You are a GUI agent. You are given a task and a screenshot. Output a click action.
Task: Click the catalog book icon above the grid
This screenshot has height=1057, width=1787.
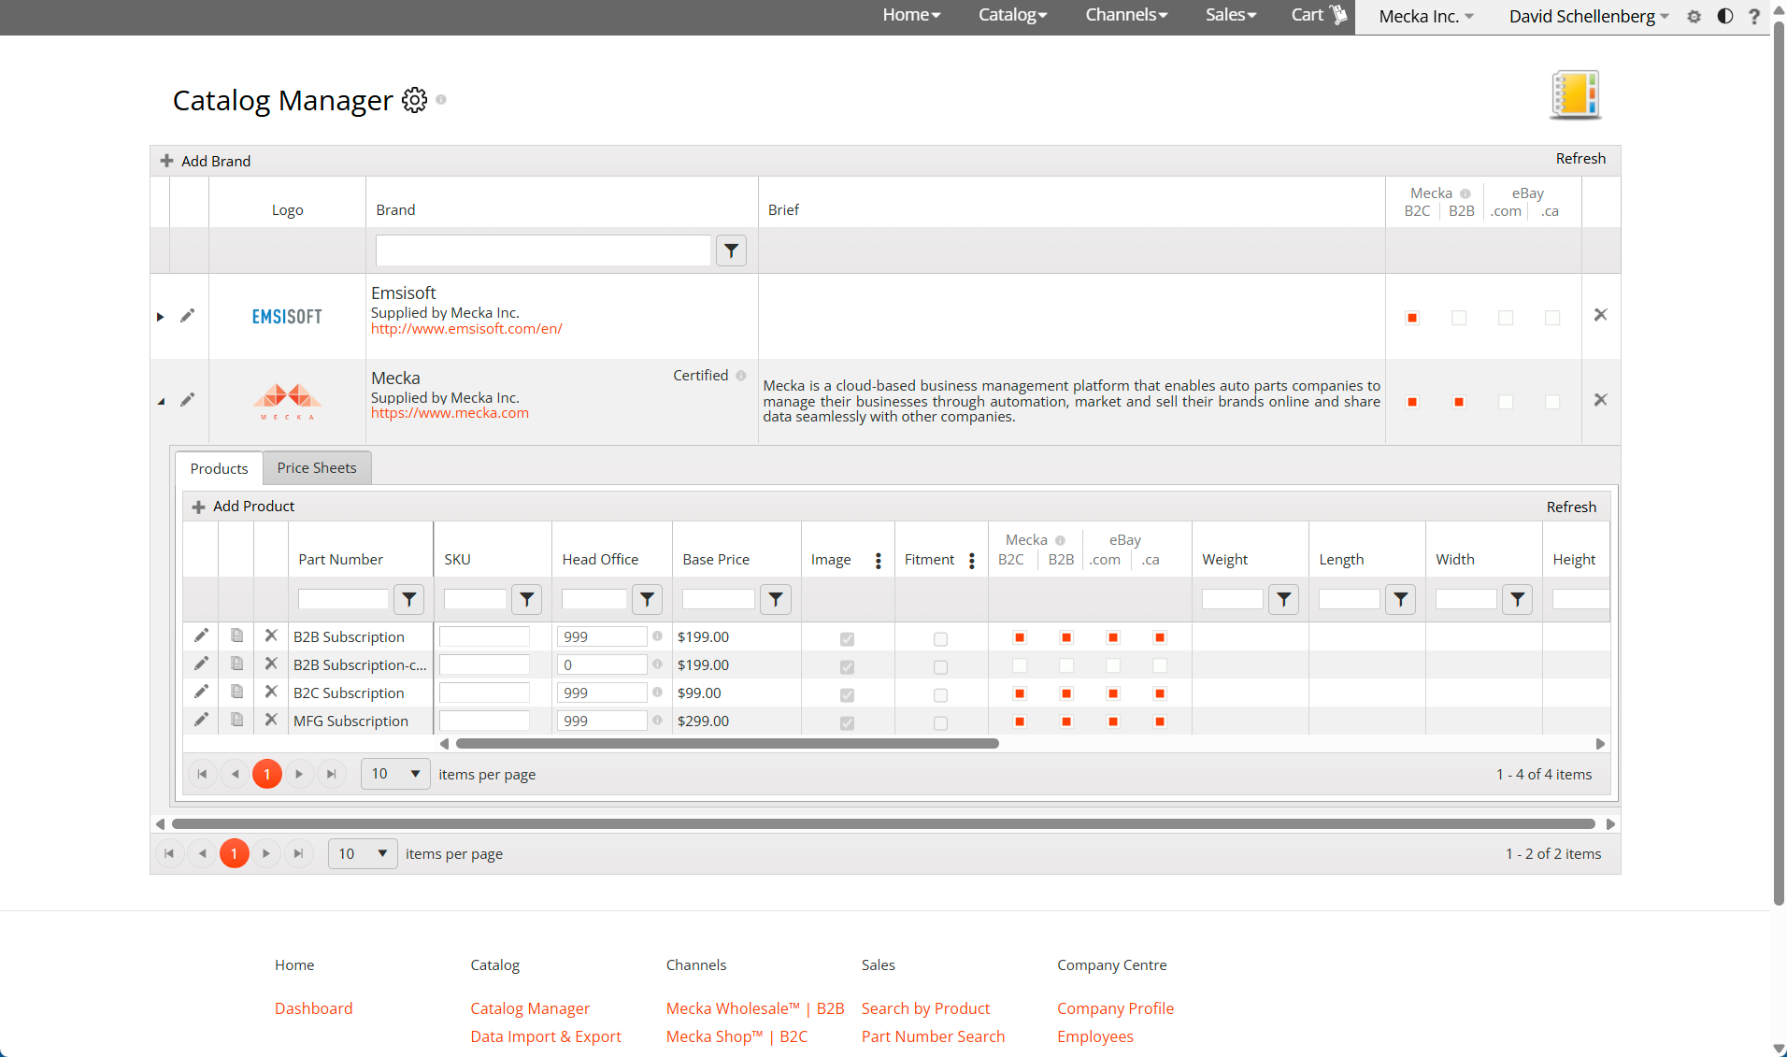[1574, 94]
